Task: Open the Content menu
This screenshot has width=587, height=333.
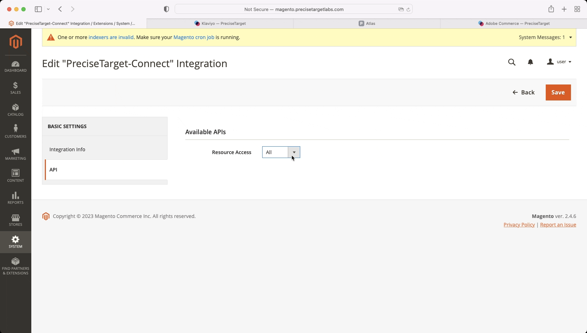Action: [16, 176]
